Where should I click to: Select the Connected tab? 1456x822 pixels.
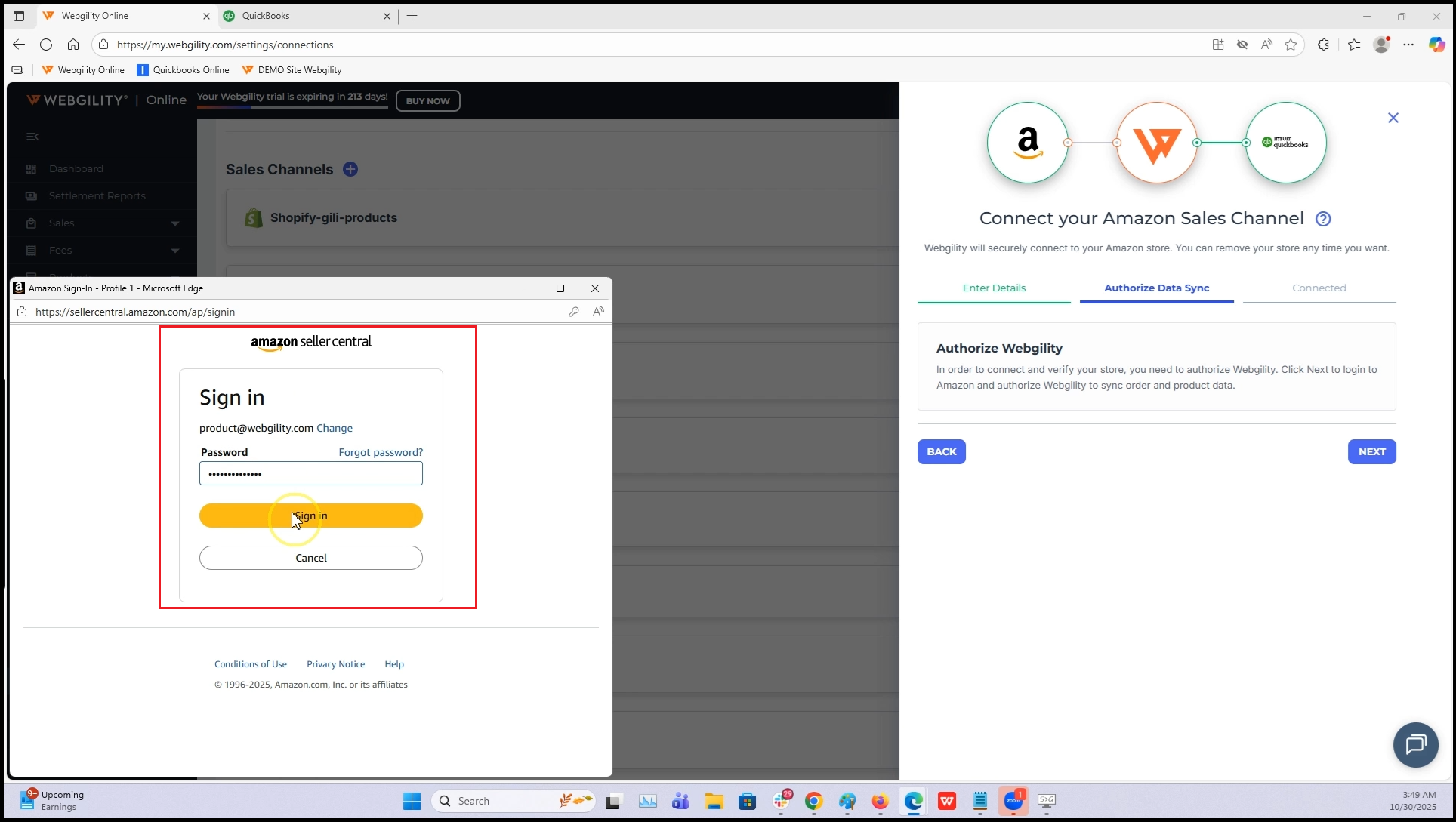(1319, 288)
